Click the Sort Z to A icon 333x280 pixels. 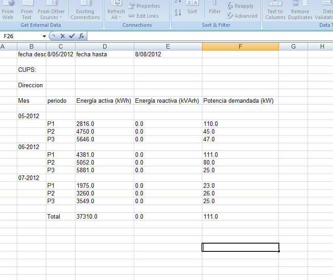click(178, 12)
